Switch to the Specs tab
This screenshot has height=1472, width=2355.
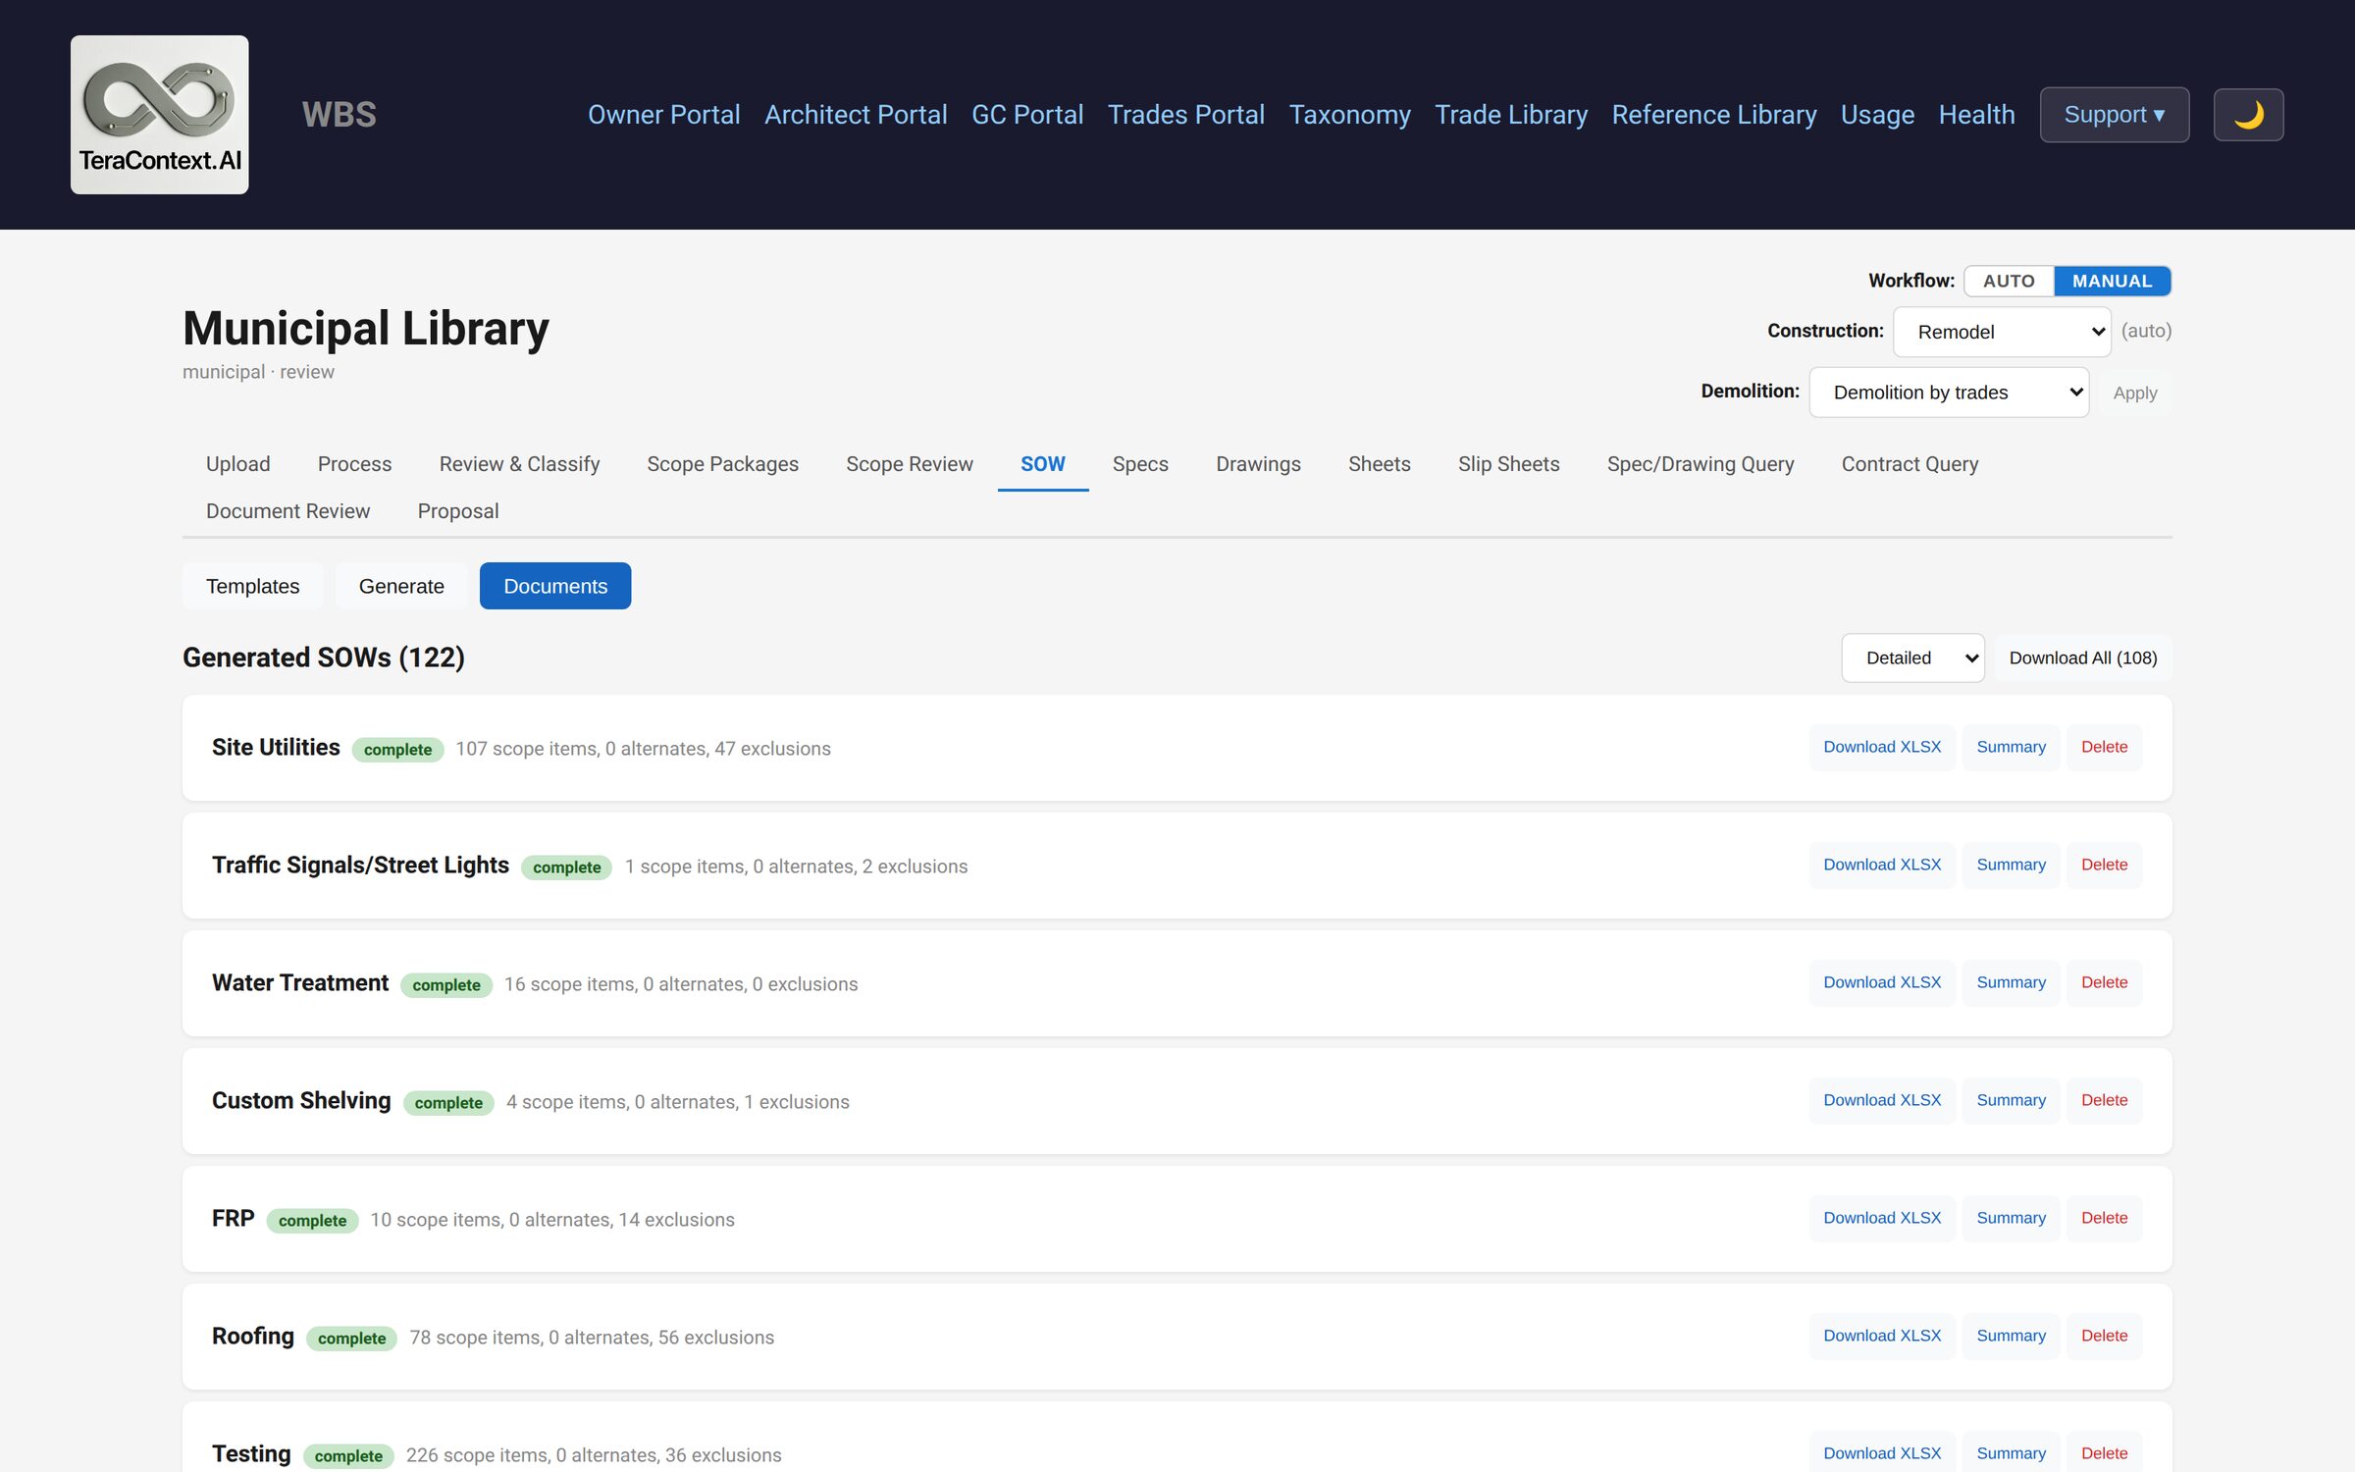pyautogui.click(x=1140, y=464)
